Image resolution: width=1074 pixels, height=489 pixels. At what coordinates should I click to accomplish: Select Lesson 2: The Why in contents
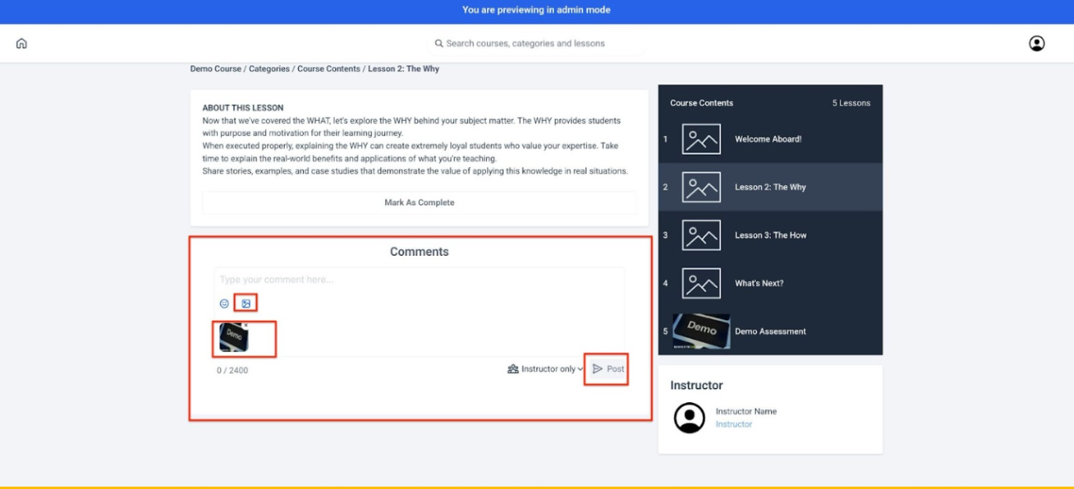pos(770,187)
